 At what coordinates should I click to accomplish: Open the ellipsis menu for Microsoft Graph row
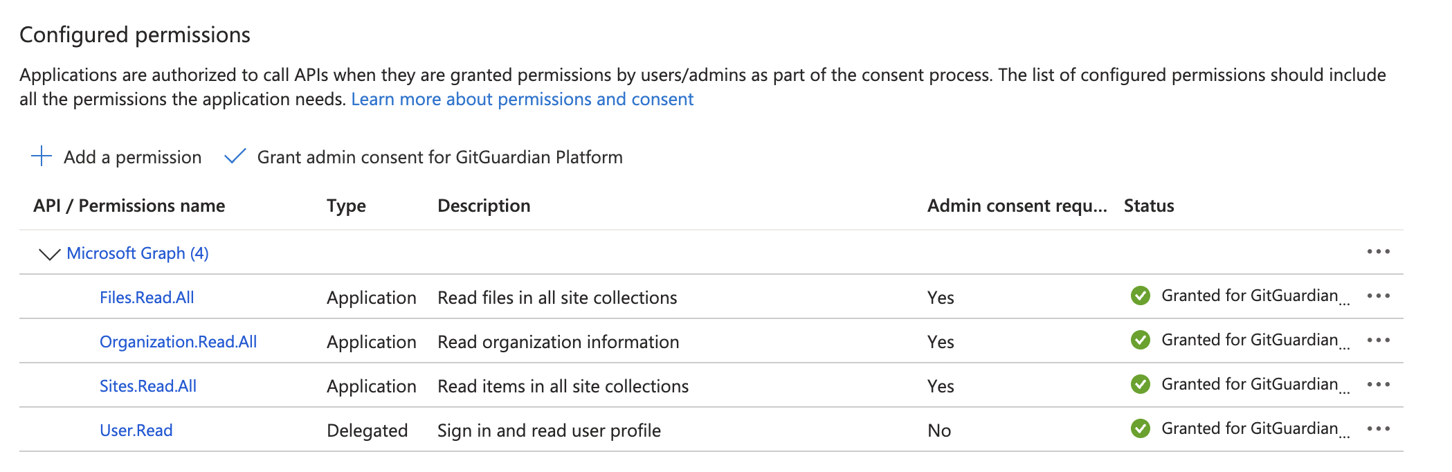pyautogui.click(x=1378, y=252)
